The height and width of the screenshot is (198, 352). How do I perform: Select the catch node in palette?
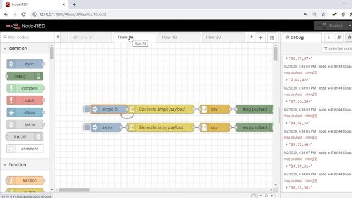coord(25,100)
